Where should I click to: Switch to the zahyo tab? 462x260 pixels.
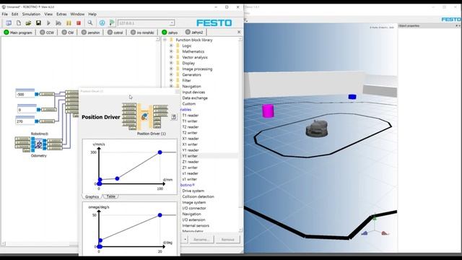170,32
